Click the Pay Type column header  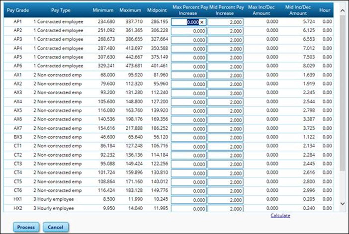61,10
